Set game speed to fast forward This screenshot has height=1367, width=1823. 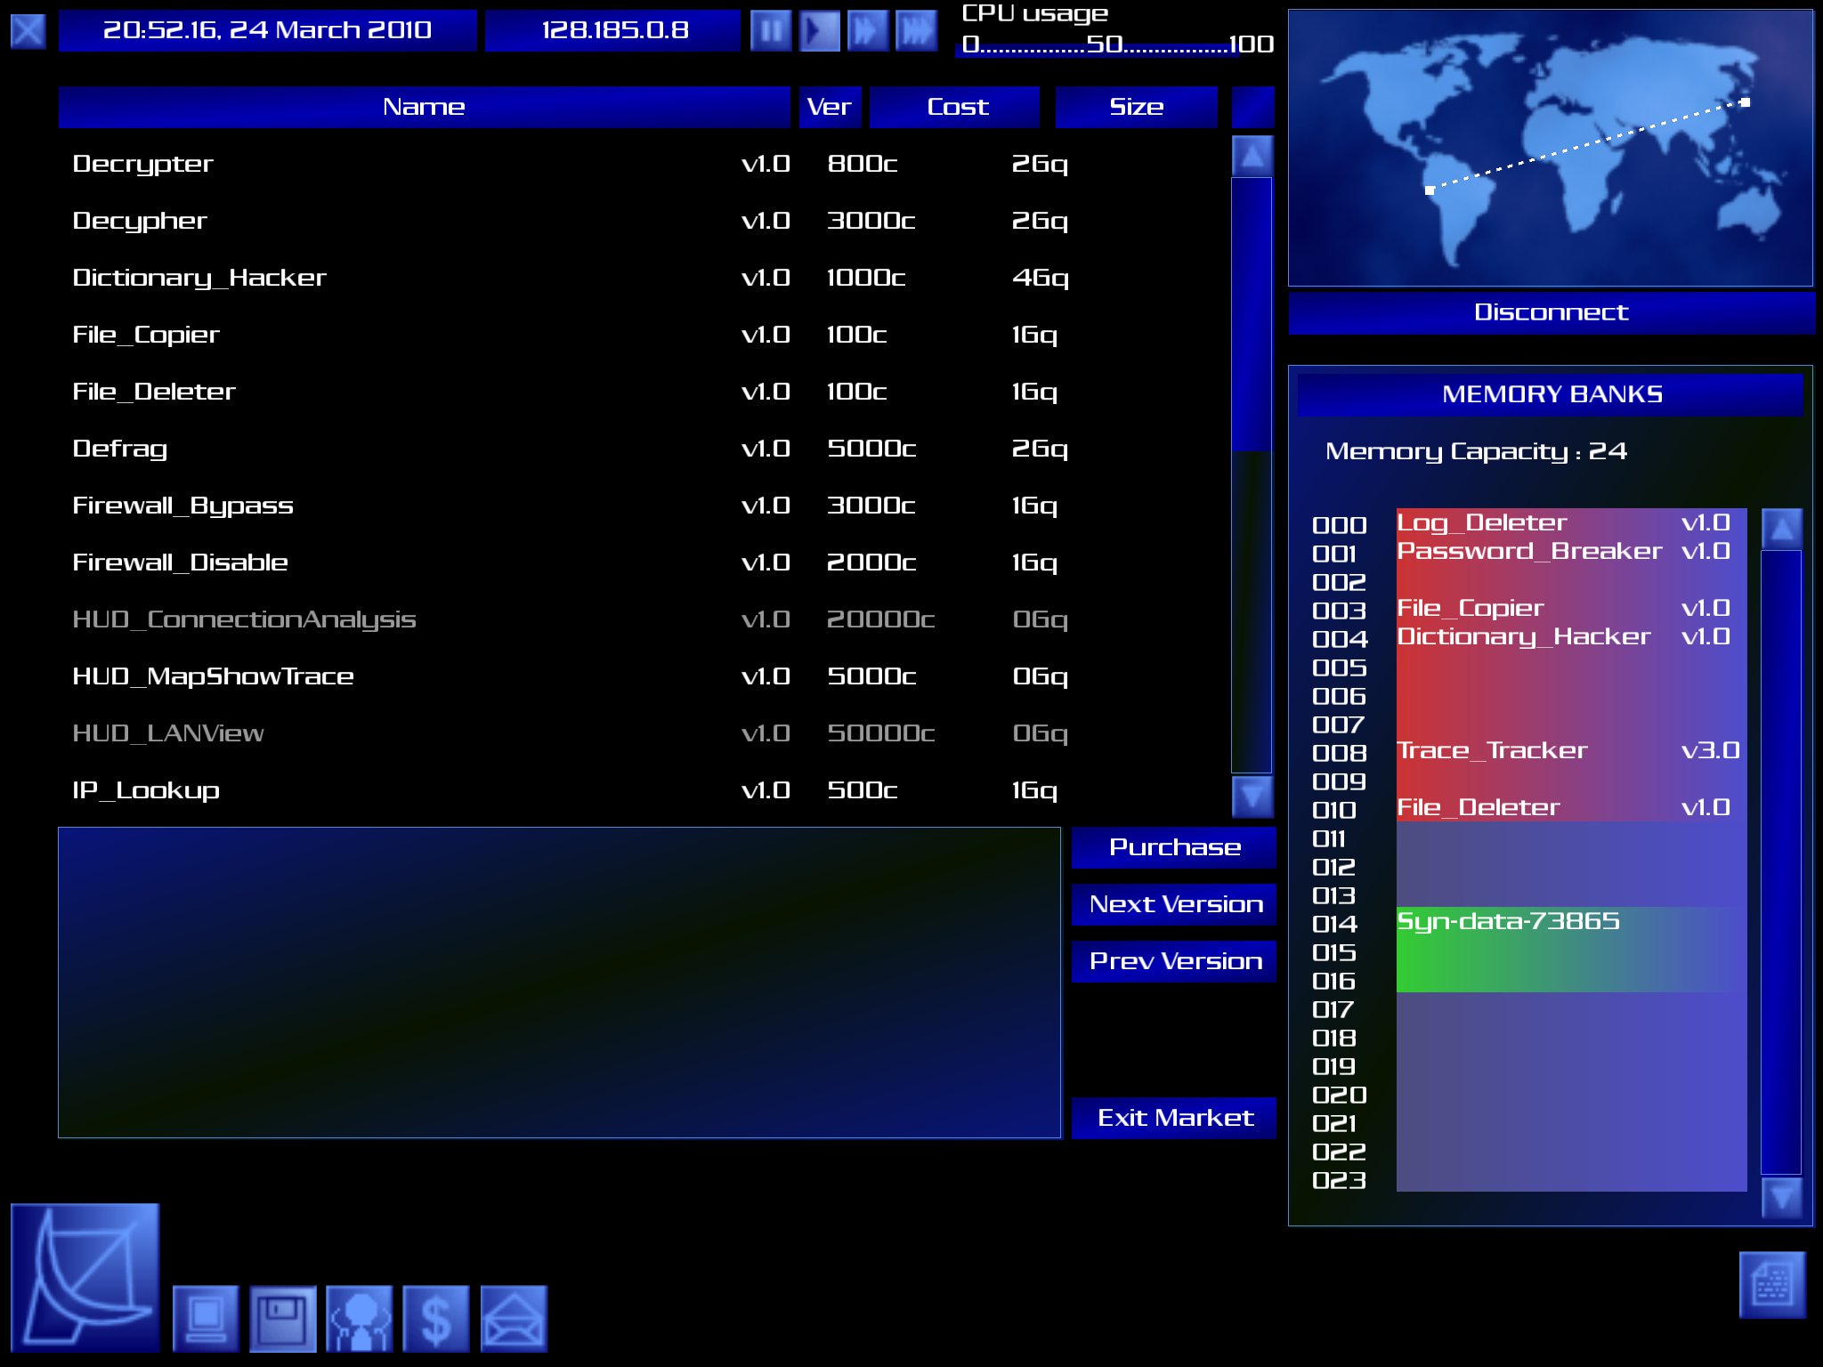(x=868, y=31)
